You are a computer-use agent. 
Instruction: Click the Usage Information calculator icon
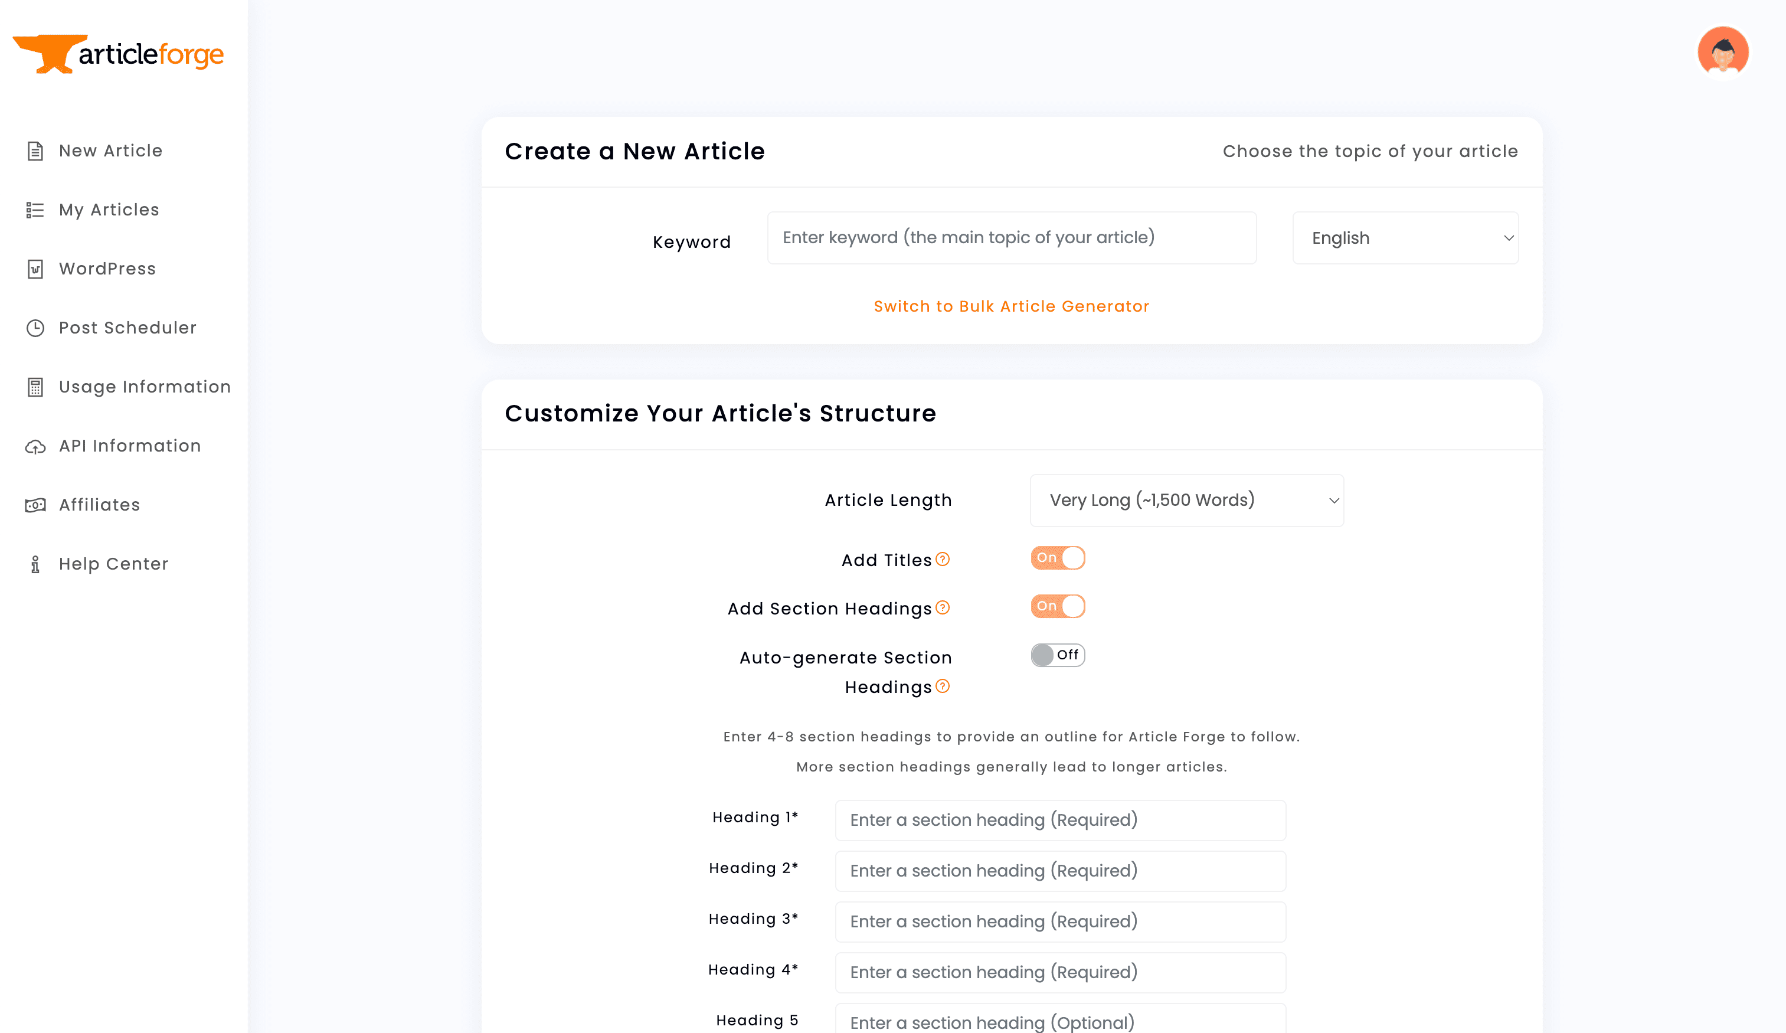coord(35,387)
